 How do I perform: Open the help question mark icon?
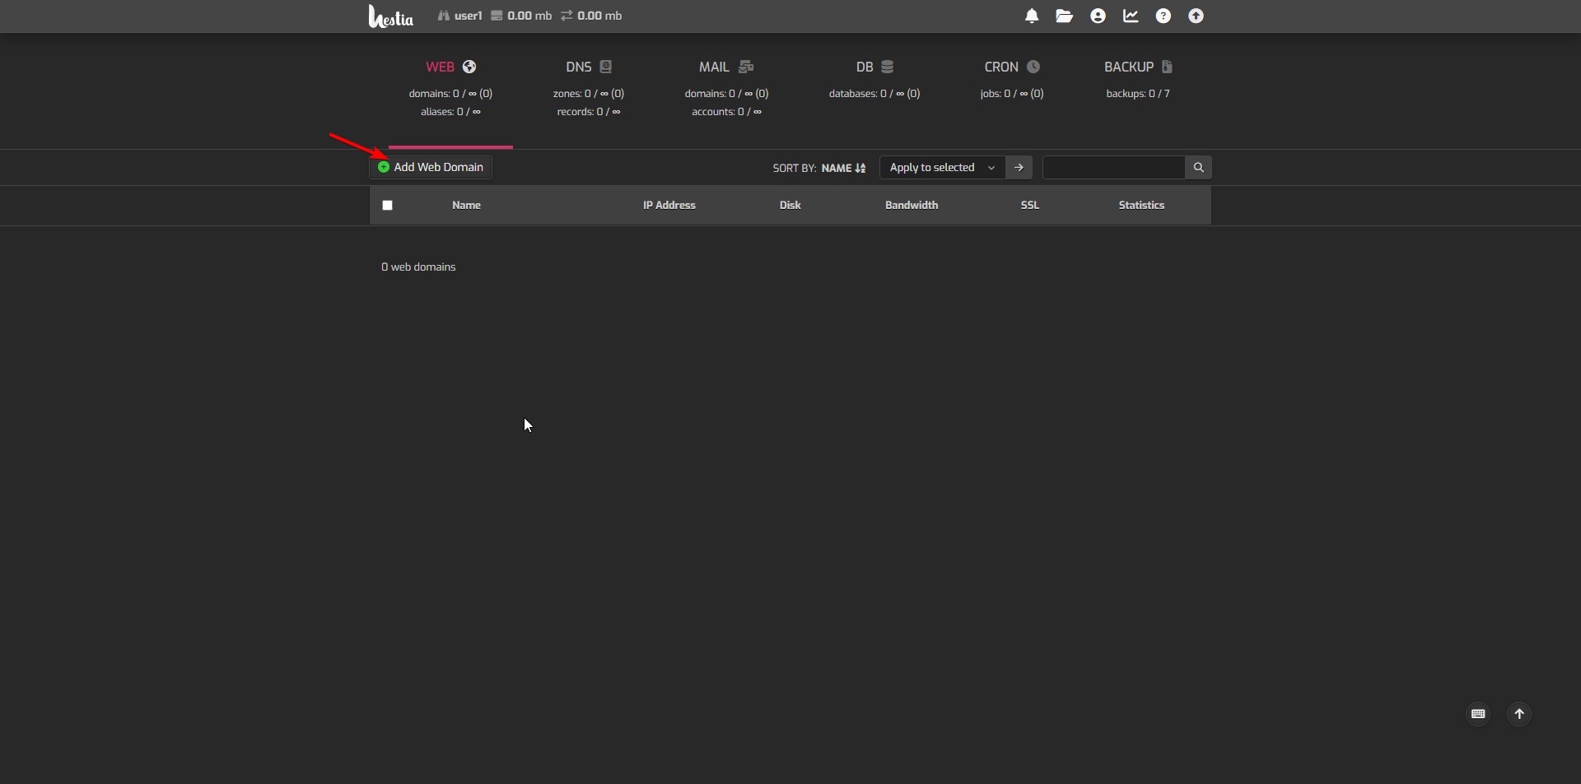point(1164,16)
